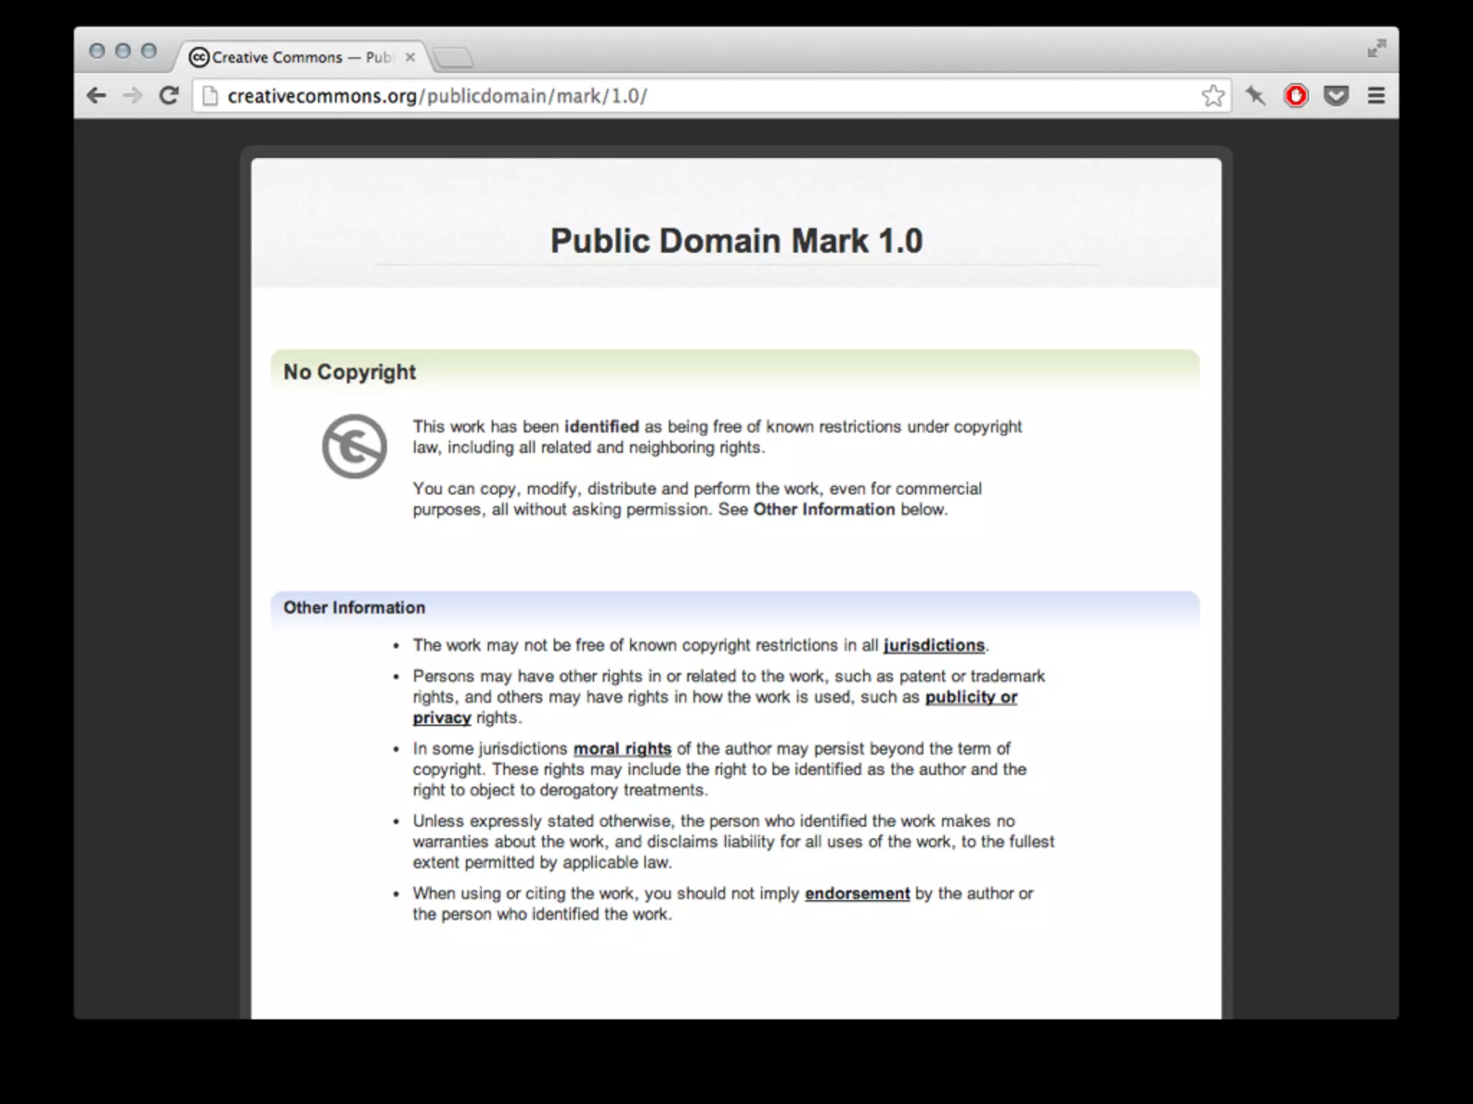Reload the current page

point(169,96)
